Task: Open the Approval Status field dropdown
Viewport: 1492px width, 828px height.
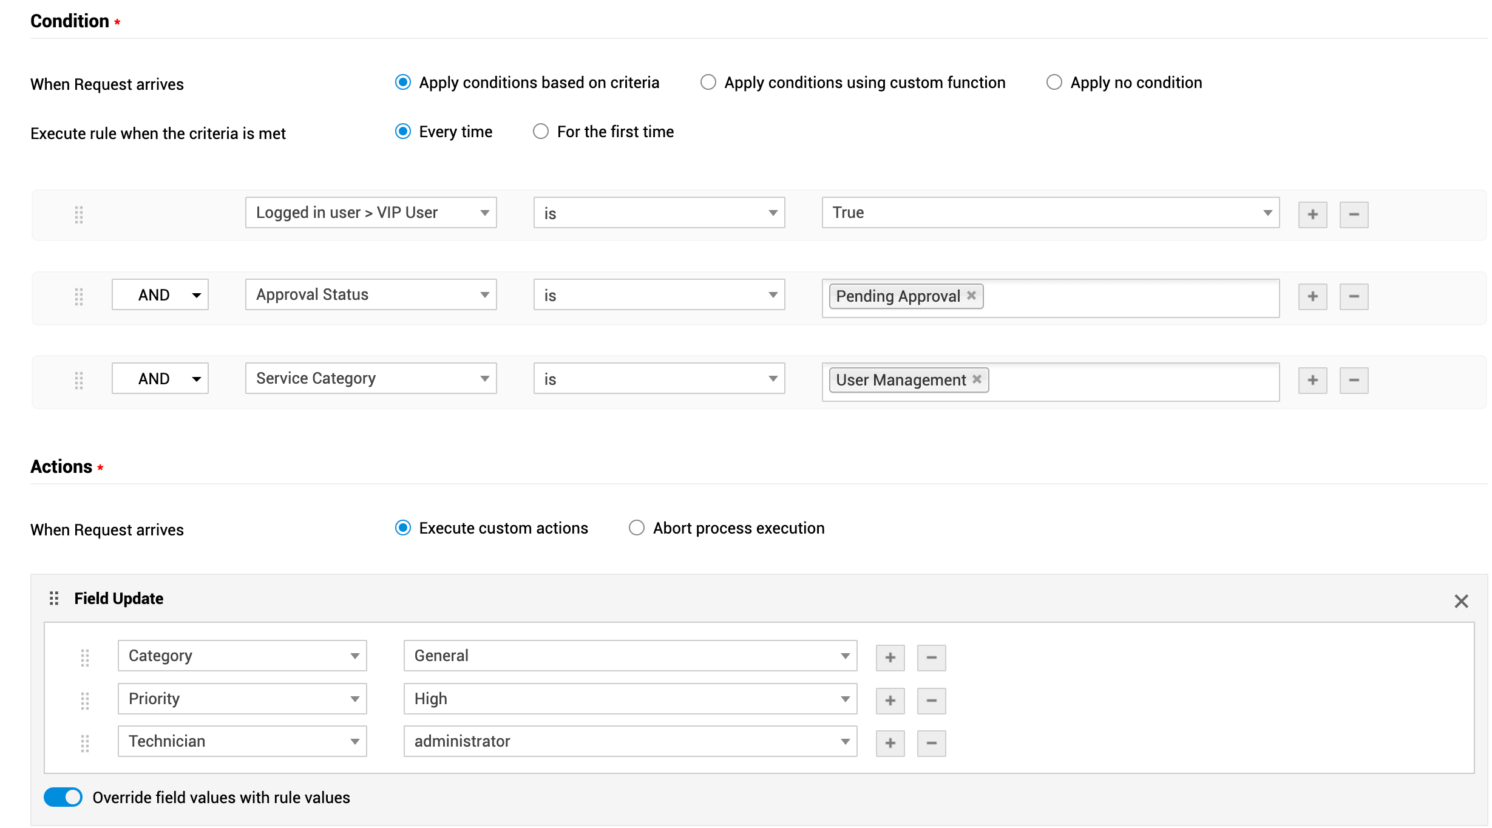Action: click(370, 294)
